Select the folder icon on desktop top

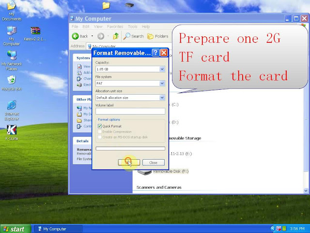click(106, 5)
